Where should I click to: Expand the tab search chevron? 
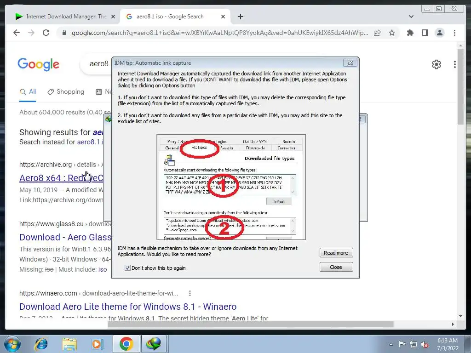411,17
